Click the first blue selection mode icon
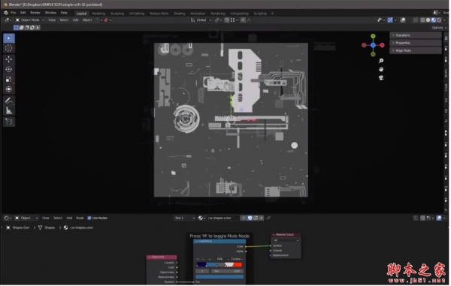 (x=16, y=28)
